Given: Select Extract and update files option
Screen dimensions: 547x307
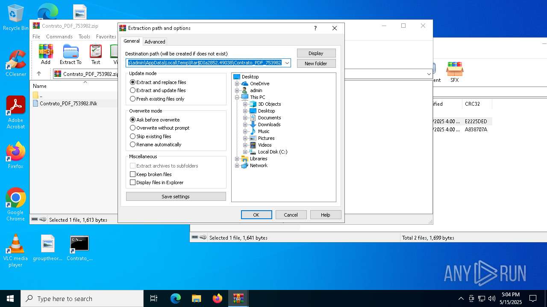Looking at the screenshot, I should 158,90.
